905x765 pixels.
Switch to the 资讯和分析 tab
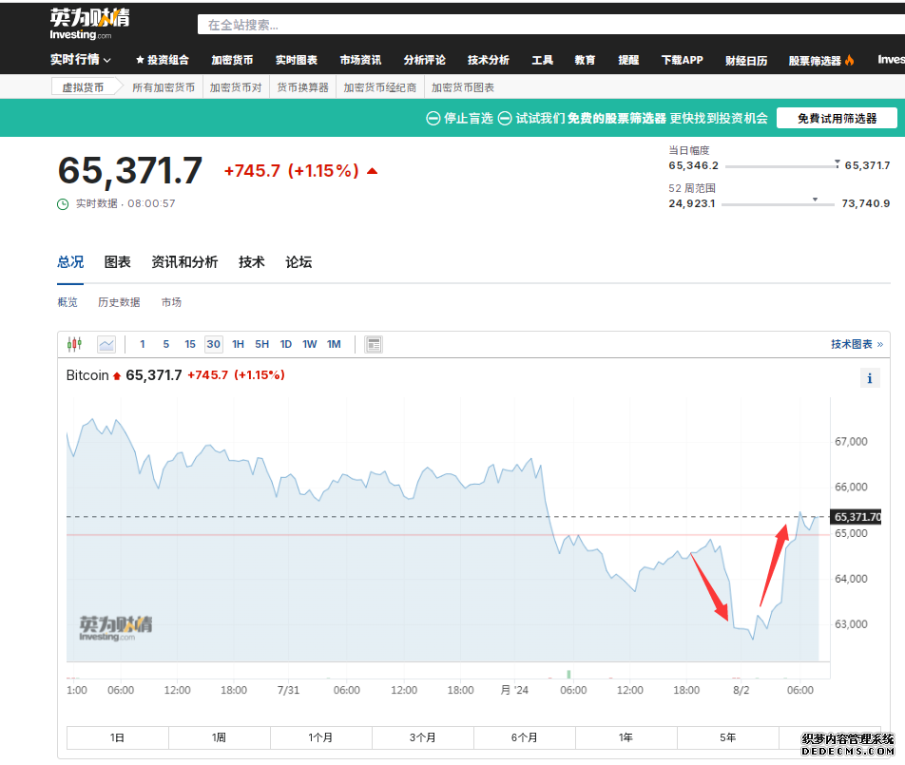tap(184, 262)
